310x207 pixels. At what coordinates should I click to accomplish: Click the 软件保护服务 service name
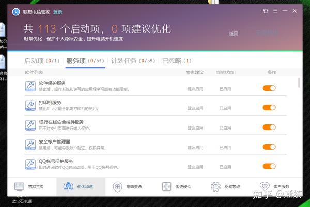click(x=52, y=83)
